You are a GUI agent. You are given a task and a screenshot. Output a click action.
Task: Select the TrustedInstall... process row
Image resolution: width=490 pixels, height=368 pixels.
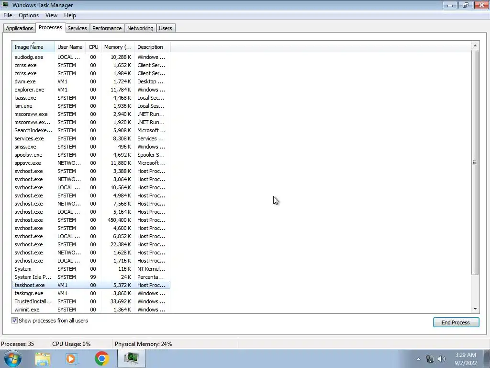click(x=91, y=301)
